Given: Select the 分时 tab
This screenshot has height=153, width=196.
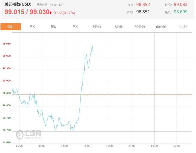Looking at the screenshot, I should 10,27.
